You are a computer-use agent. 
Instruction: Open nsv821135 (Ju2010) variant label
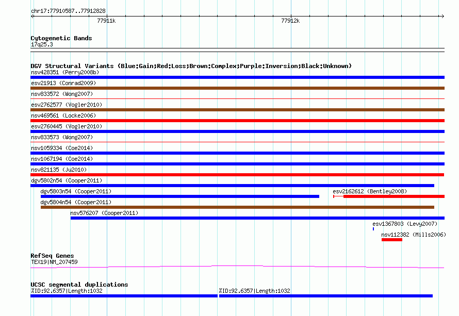pos(59,170)
